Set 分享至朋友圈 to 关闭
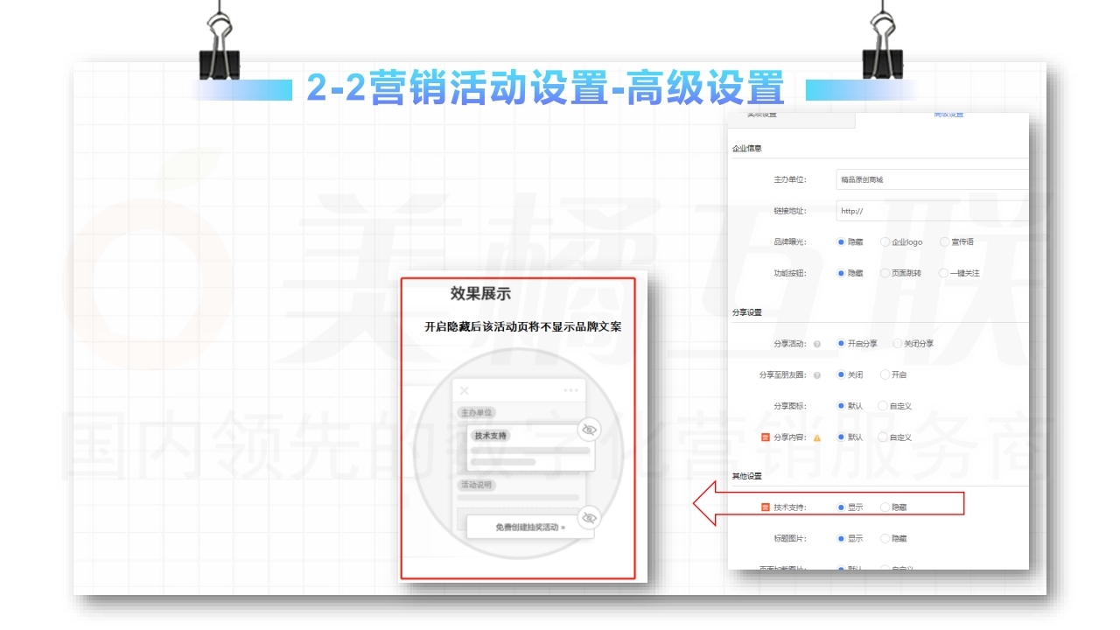1120x630 pixels. 841,374
